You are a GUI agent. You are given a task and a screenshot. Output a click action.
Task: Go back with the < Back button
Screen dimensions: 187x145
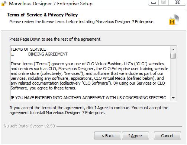click(x=107, y=136)
